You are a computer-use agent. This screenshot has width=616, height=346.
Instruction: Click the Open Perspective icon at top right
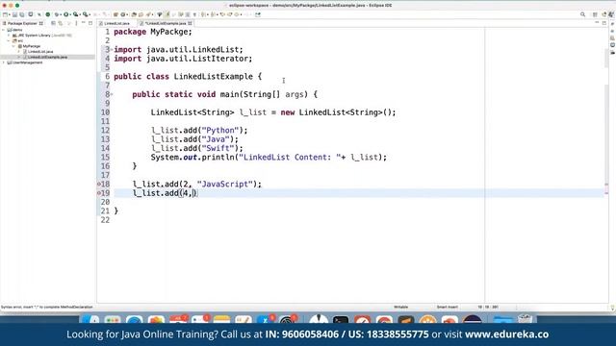pyautogui.click(x=595, y=14)
